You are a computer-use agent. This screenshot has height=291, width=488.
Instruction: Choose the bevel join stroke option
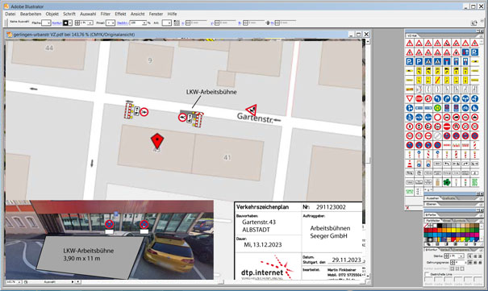(x=480, y=263)
